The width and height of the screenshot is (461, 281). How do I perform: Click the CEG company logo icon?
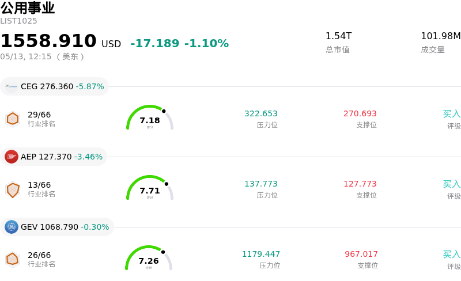[x=12, y=86]
